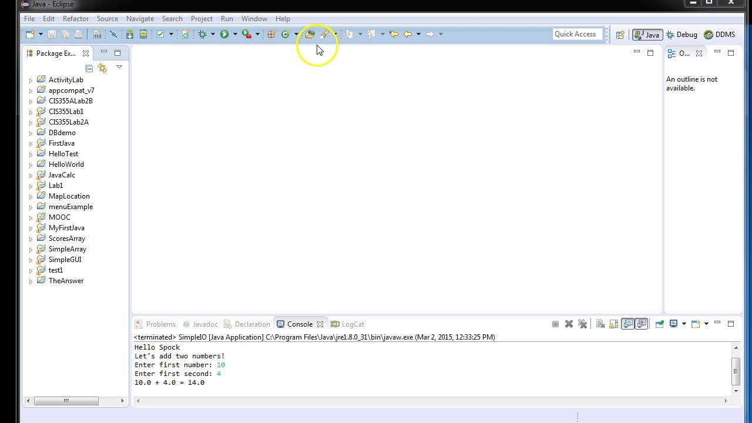Open the Run button dropdown arrow

[235, 35]
